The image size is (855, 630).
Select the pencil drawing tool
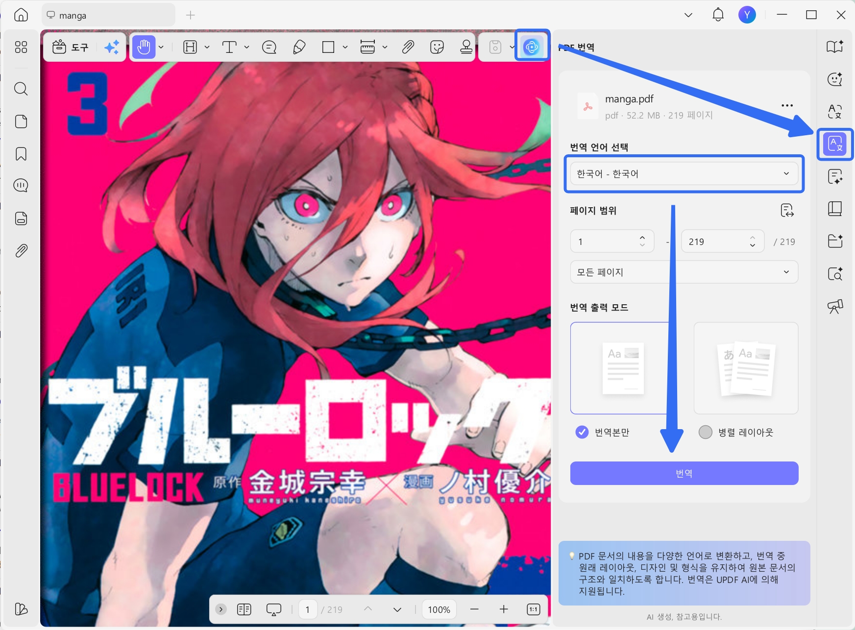coord(299,47)
